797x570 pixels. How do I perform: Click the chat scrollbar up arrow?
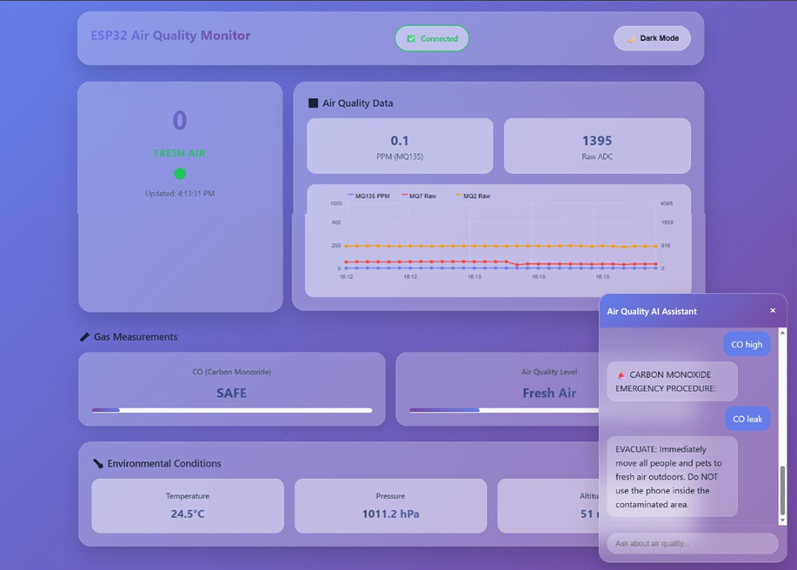(x=782, y=333)
